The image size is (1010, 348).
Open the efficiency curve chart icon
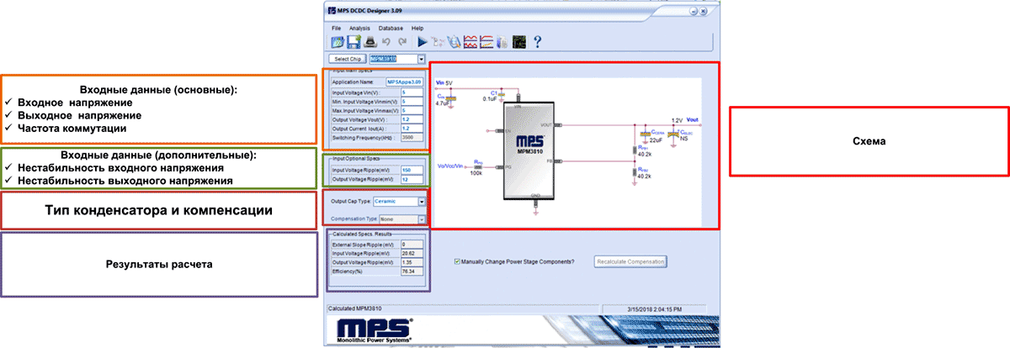point(486,40)
